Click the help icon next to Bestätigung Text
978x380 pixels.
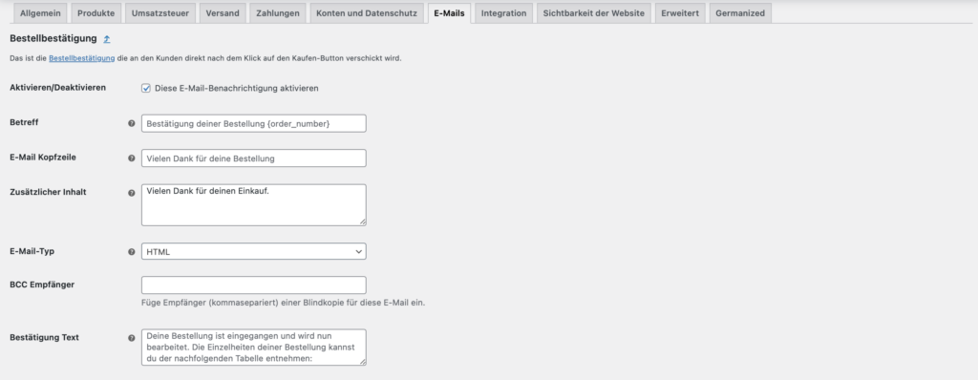click(x=132, y=338)
